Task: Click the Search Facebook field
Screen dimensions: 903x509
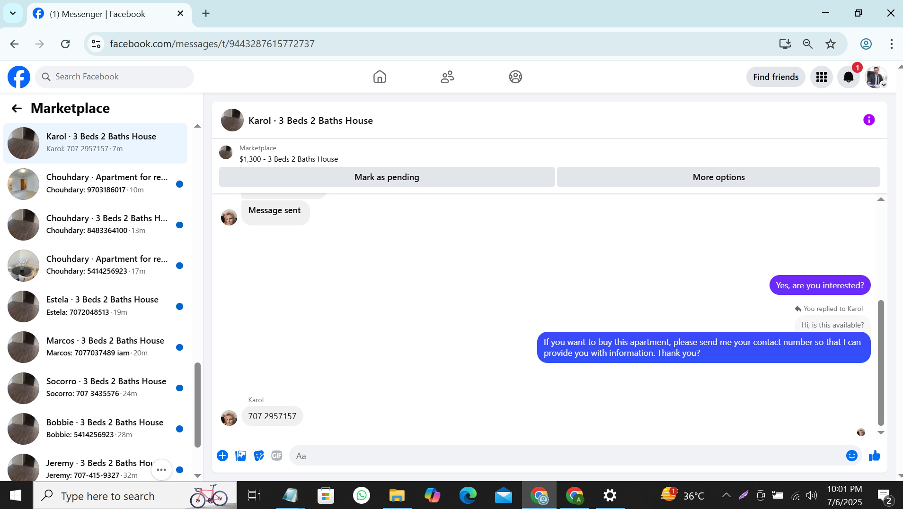Action: [115, 77]
